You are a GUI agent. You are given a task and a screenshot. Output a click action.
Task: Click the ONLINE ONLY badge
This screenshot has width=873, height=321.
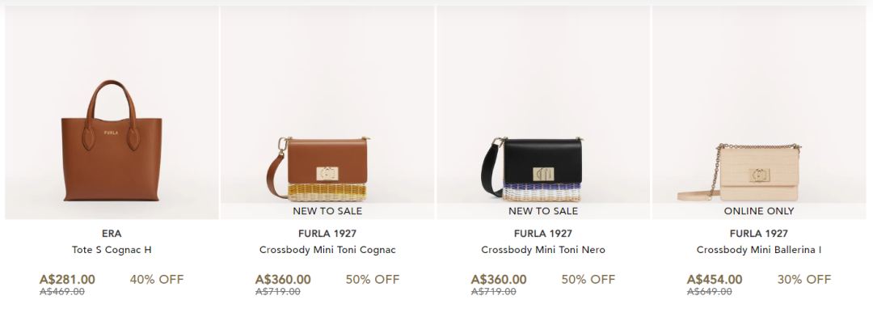point(759,211)
